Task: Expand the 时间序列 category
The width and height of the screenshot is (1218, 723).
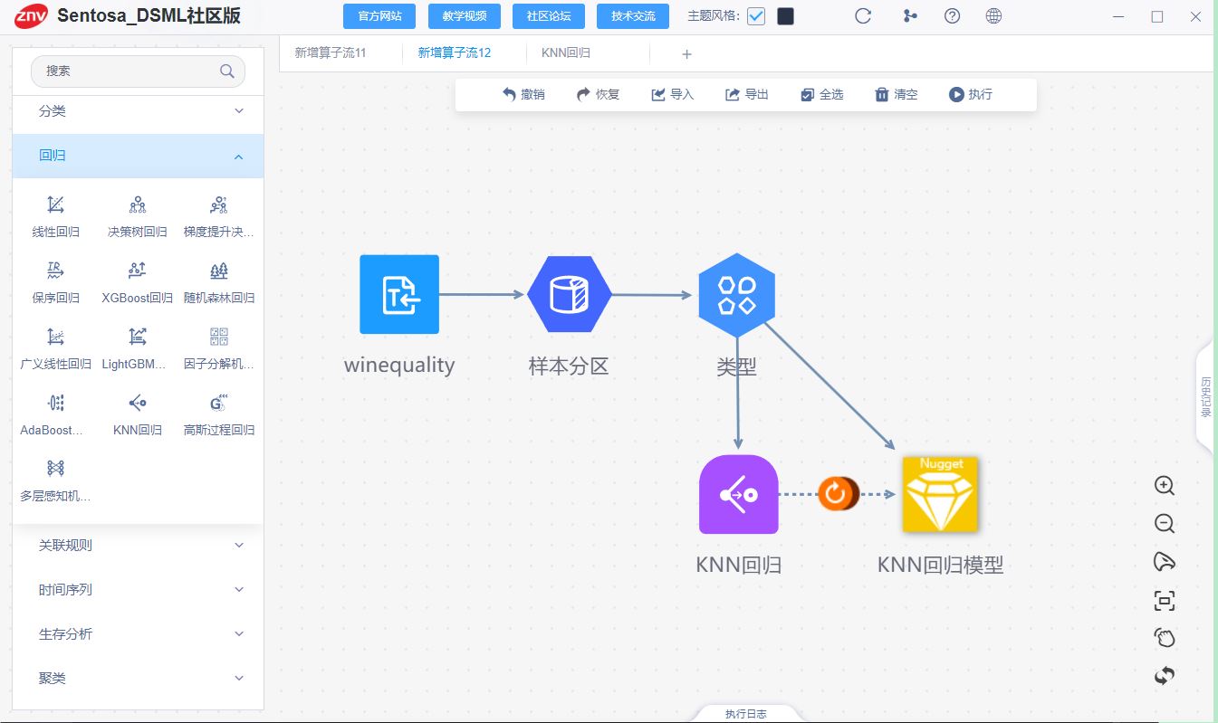Action: (138, 590)
